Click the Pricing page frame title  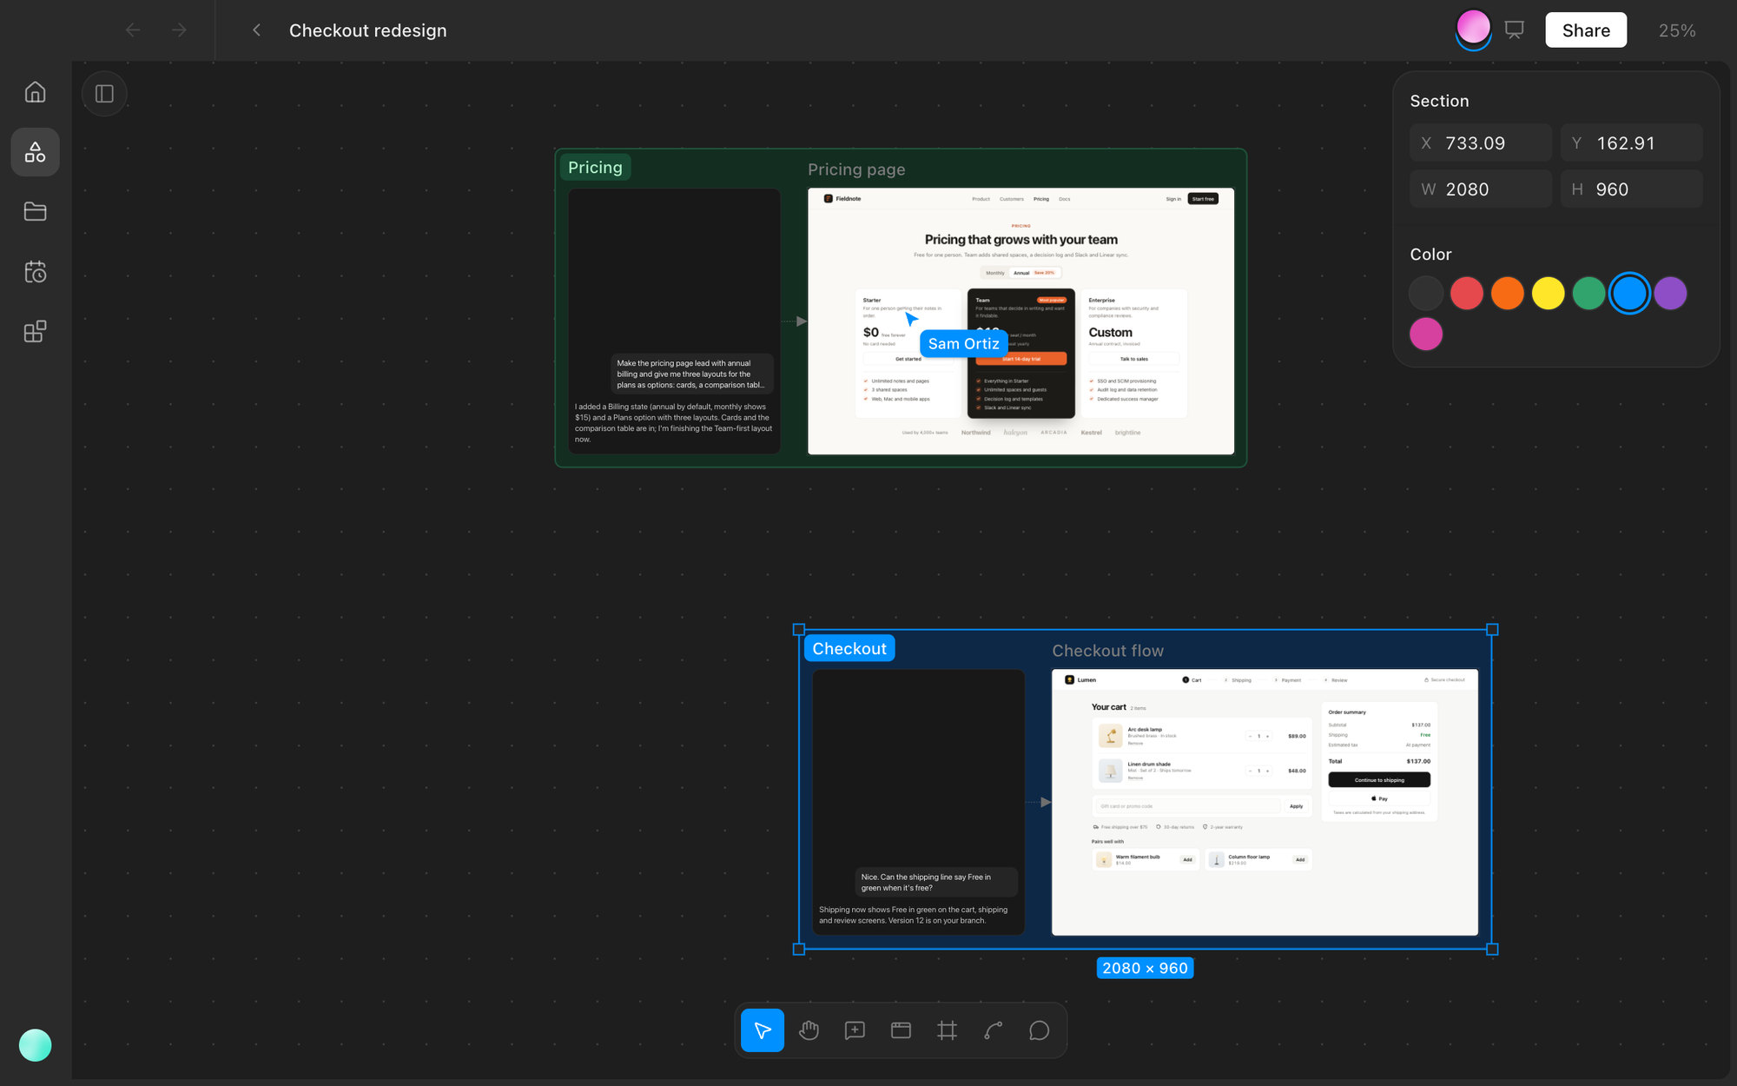coord(856,169)
